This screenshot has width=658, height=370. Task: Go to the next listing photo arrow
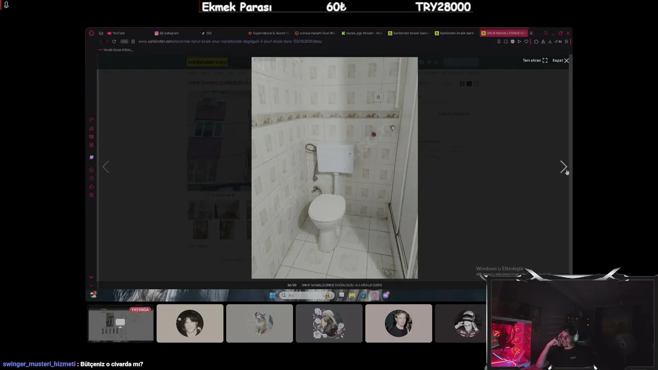[x=563, y=167]
